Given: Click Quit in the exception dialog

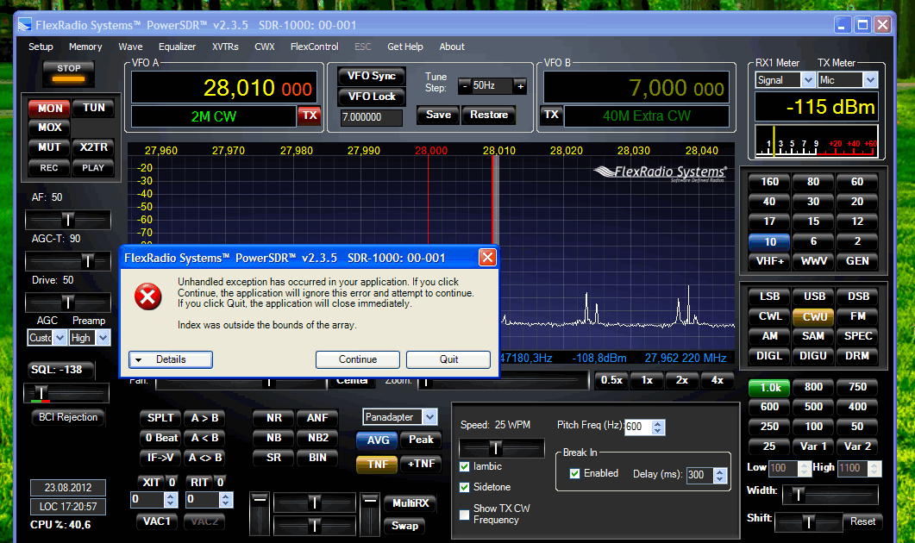Looking at the screenshot, I should [x=448, y=359].
